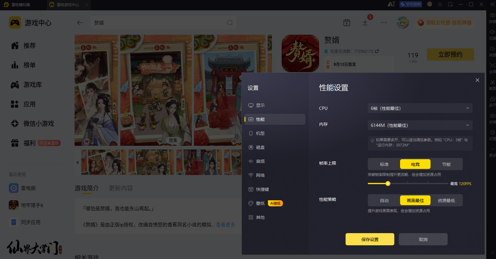Switch to the 游戏简介 tab

(x=87, y=188)
